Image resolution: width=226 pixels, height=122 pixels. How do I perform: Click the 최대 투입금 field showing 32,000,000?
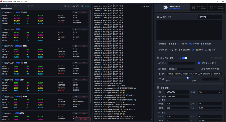(181, 69)
